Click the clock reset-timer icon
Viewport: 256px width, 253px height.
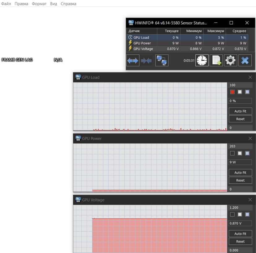click(202, 61)
